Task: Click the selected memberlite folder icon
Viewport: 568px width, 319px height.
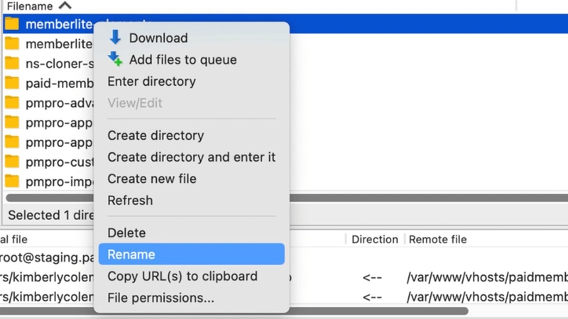Action: pos(12,24)
